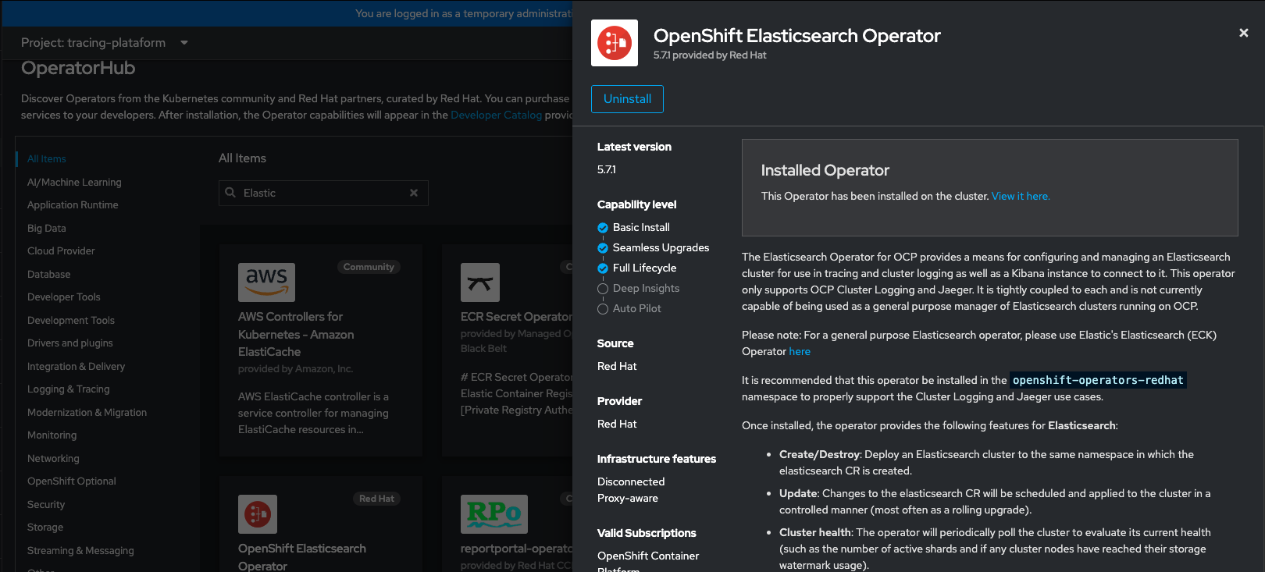Viewport: 1265px width, 572px height.
Task: Open the OpenShift Elasticsearch Operator card title
Action: pos(302,557)
